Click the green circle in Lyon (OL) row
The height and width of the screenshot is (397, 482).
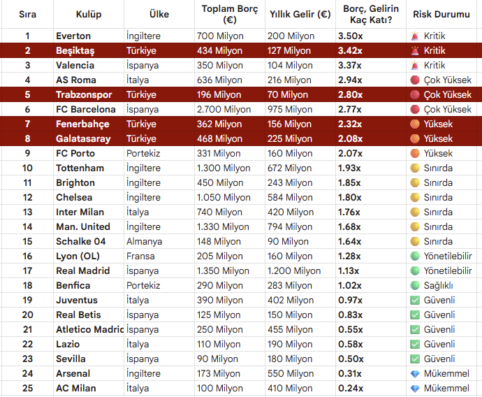(415, 256)
